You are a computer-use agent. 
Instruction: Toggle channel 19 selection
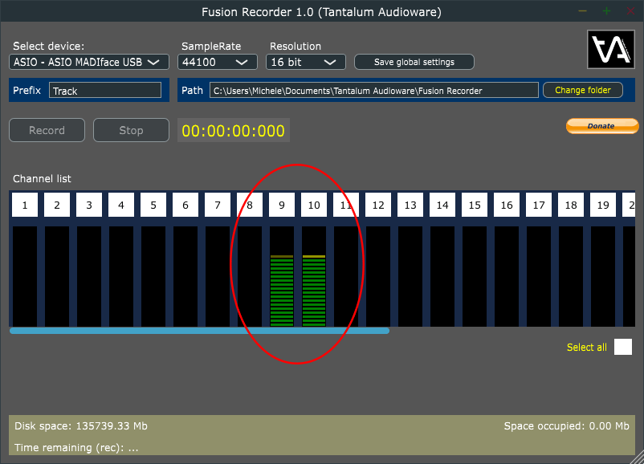(603, 205)
